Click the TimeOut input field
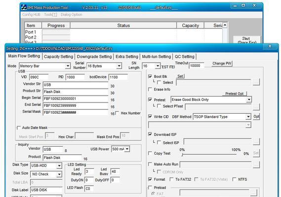Image resolution: width=281 pixels, height=197 pixels. click(x=196, y=66)
